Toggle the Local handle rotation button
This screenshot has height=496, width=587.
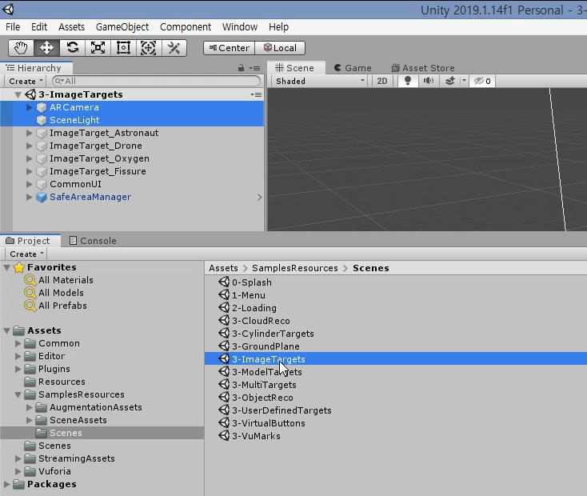tap(280, 48)
